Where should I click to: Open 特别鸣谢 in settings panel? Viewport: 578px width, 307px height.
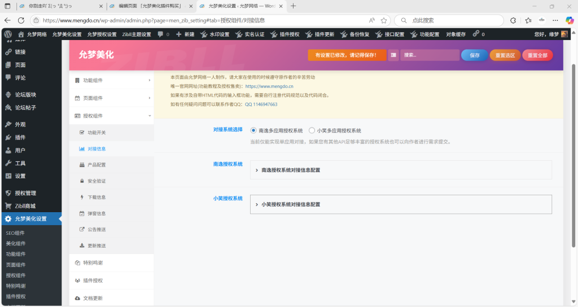pos(111,263)
